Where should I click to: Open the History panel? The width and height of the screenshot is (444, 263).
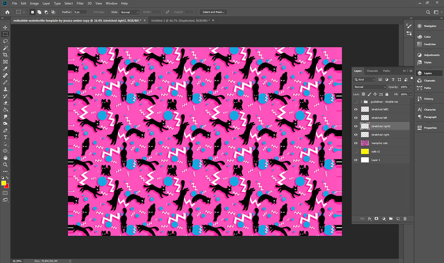(425, 99)
